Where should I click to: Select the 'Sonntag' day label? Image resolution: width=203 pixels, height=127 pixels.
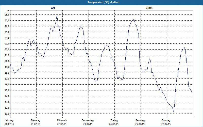pos(166,120)
